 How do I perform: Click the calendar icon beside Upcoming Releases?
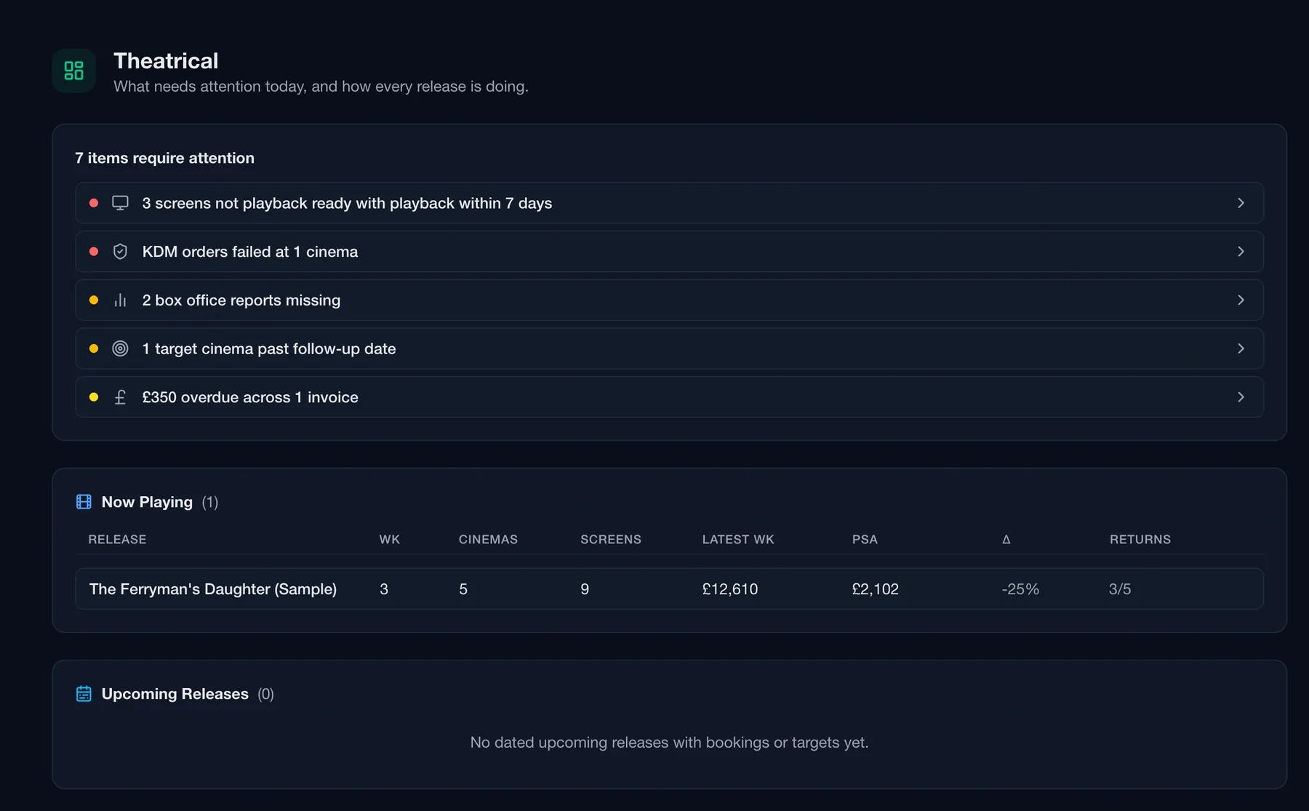[x=84, y=694]
